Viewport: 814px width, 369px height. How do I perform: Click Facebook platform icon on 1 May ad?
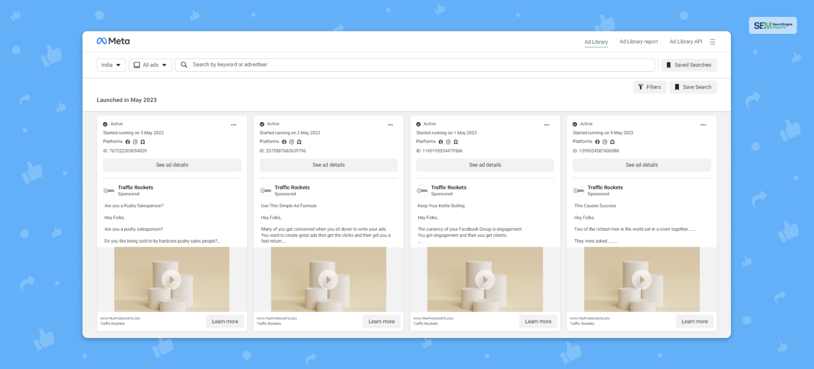(x=440, y=142)
